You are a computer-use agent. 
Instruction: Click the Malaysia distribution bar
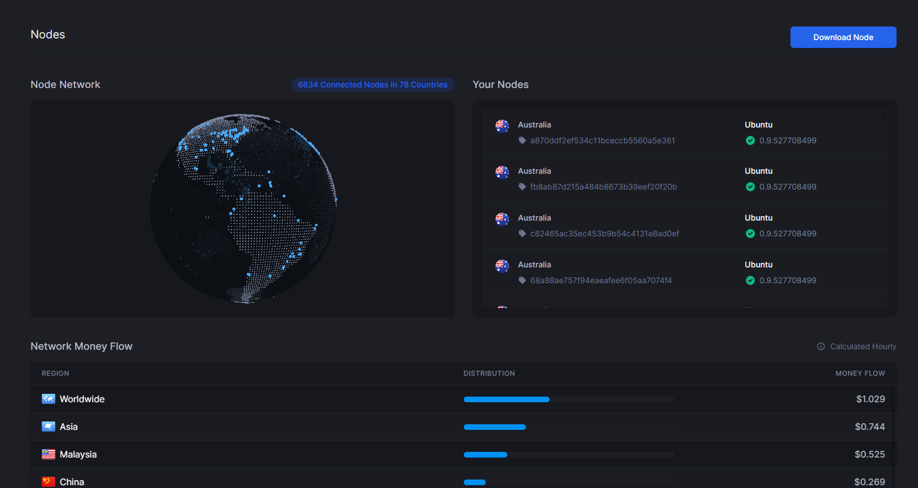568,455
